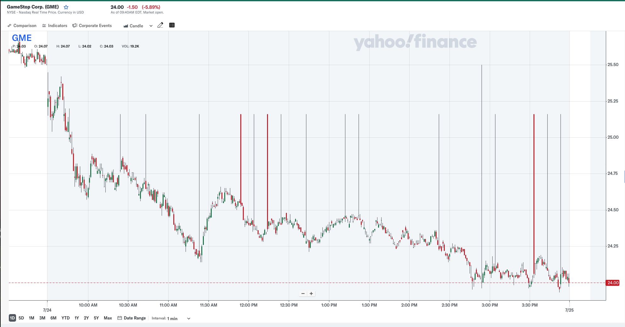Expand the Candle chart type dropdown
The width and height of the screenshot is (625, 327).
(134, 26)
